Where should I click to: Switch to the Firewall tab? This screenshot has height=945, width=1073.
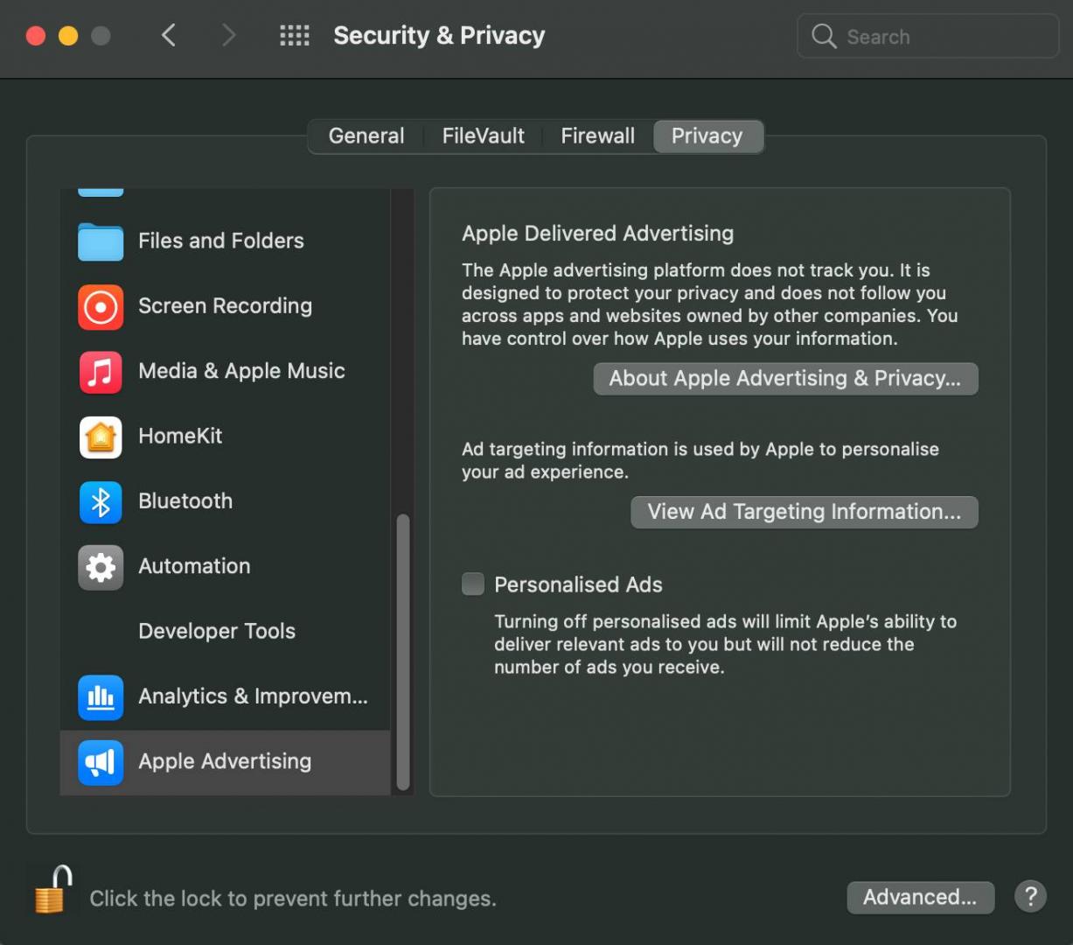pyautogui.click(x=597, y=136)
